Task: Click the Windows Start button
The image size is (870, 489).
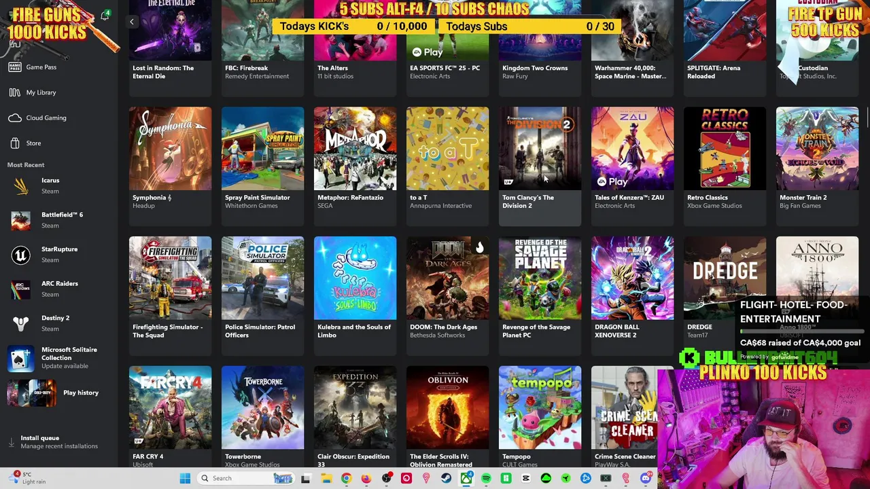Action: 185,478
